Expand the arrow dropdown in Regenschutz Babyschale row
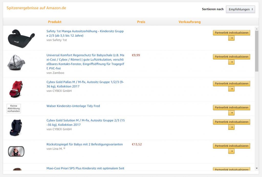262x177 pixels. tap(231, 62)
